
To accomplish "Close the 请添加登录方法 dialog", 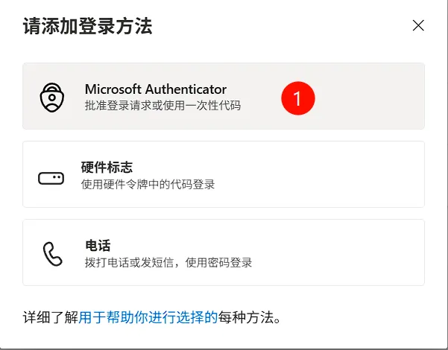I will tap(418, 25).
